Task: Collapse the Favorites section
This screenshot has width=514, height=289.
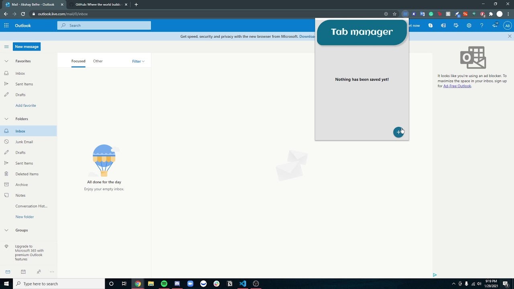Action: coord(6,61)
